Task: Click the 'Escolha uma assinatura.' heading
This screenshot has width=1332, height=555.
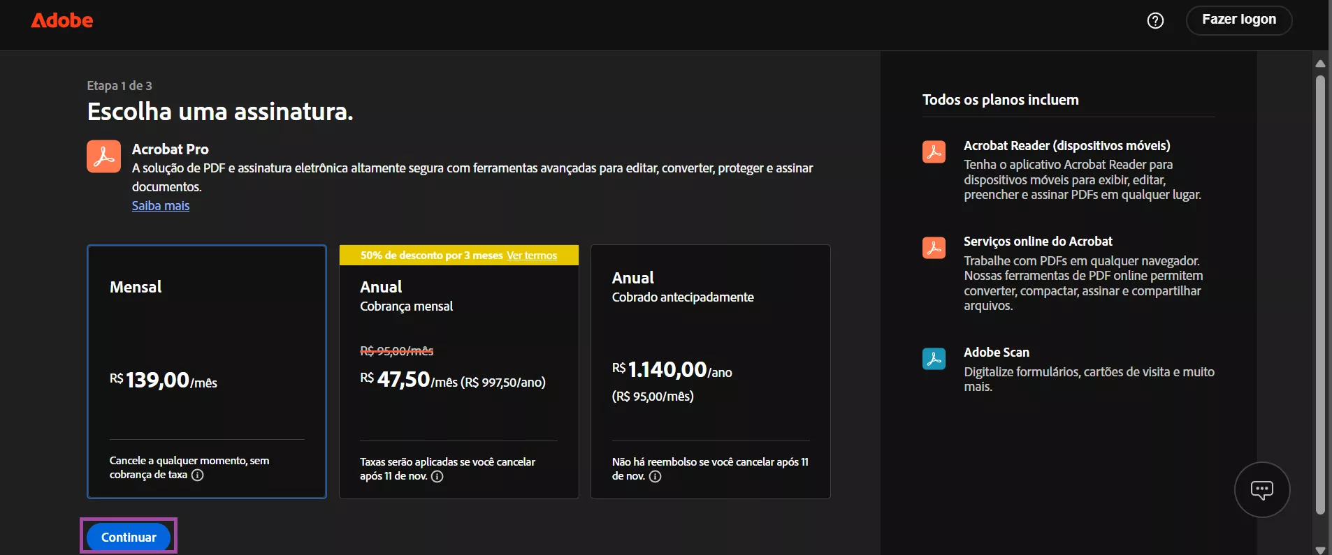Action: click(220, 112)
